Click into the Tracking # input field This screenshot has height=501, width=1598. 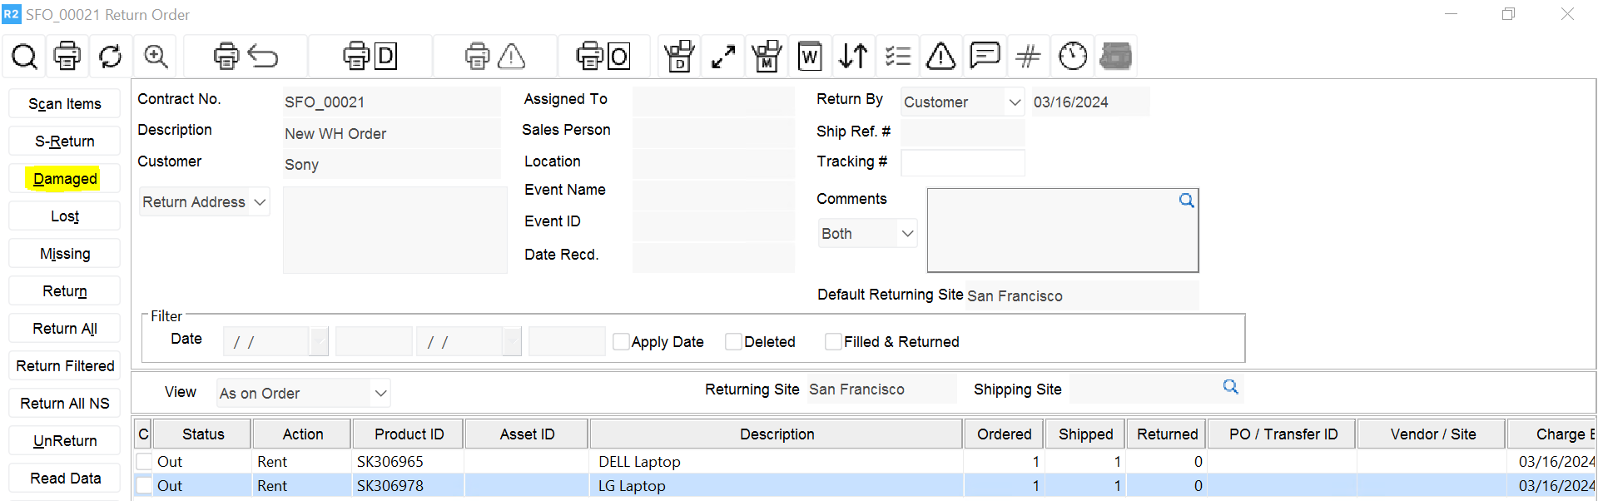click(962, 162)
